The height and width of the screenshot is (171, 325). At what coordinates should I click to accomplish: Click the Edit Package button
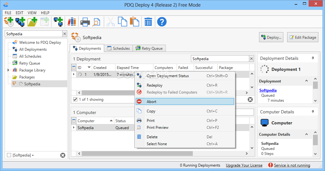(x=303, y=37)
